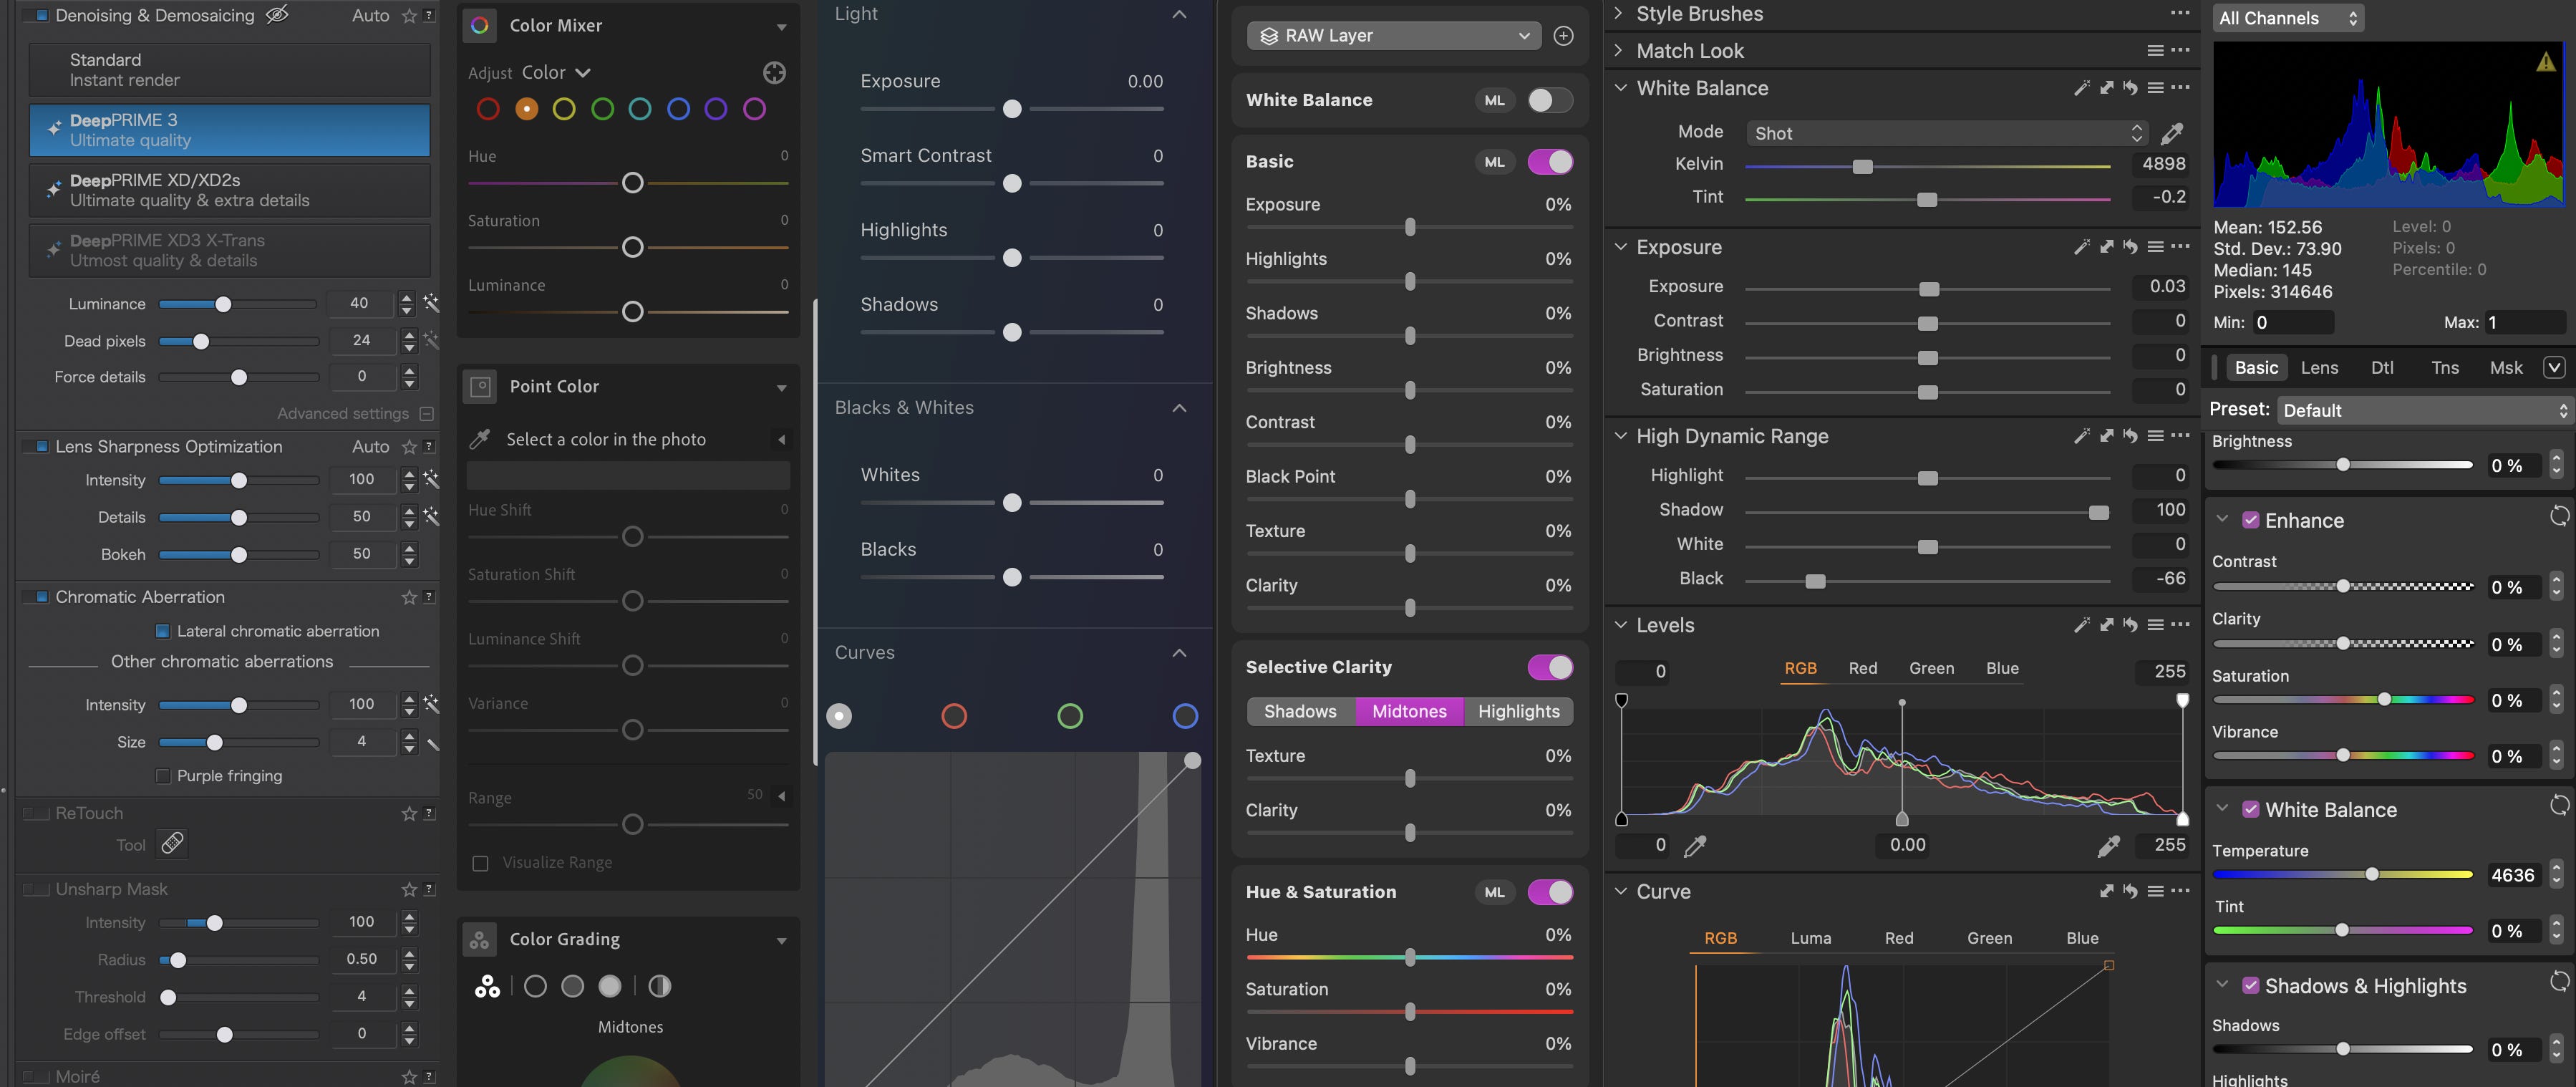The width and height of the screenshot is (2576, 1087).
Task: Open Advanced settings in denoising panel
Action: [x=355, y=413]
